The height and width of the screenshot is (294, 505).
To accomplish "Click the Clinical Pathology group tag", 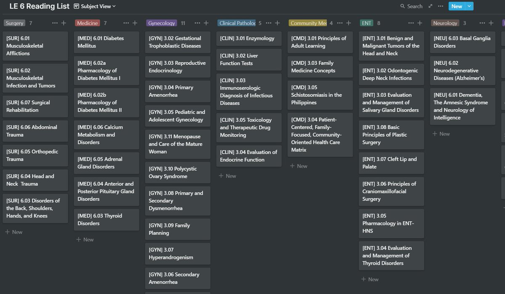I will [237, 23].
